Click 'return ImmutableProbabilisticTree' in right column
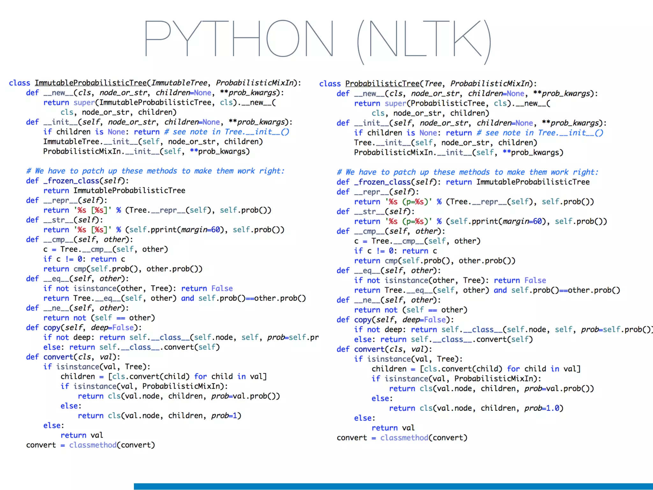 coord(517,182)
